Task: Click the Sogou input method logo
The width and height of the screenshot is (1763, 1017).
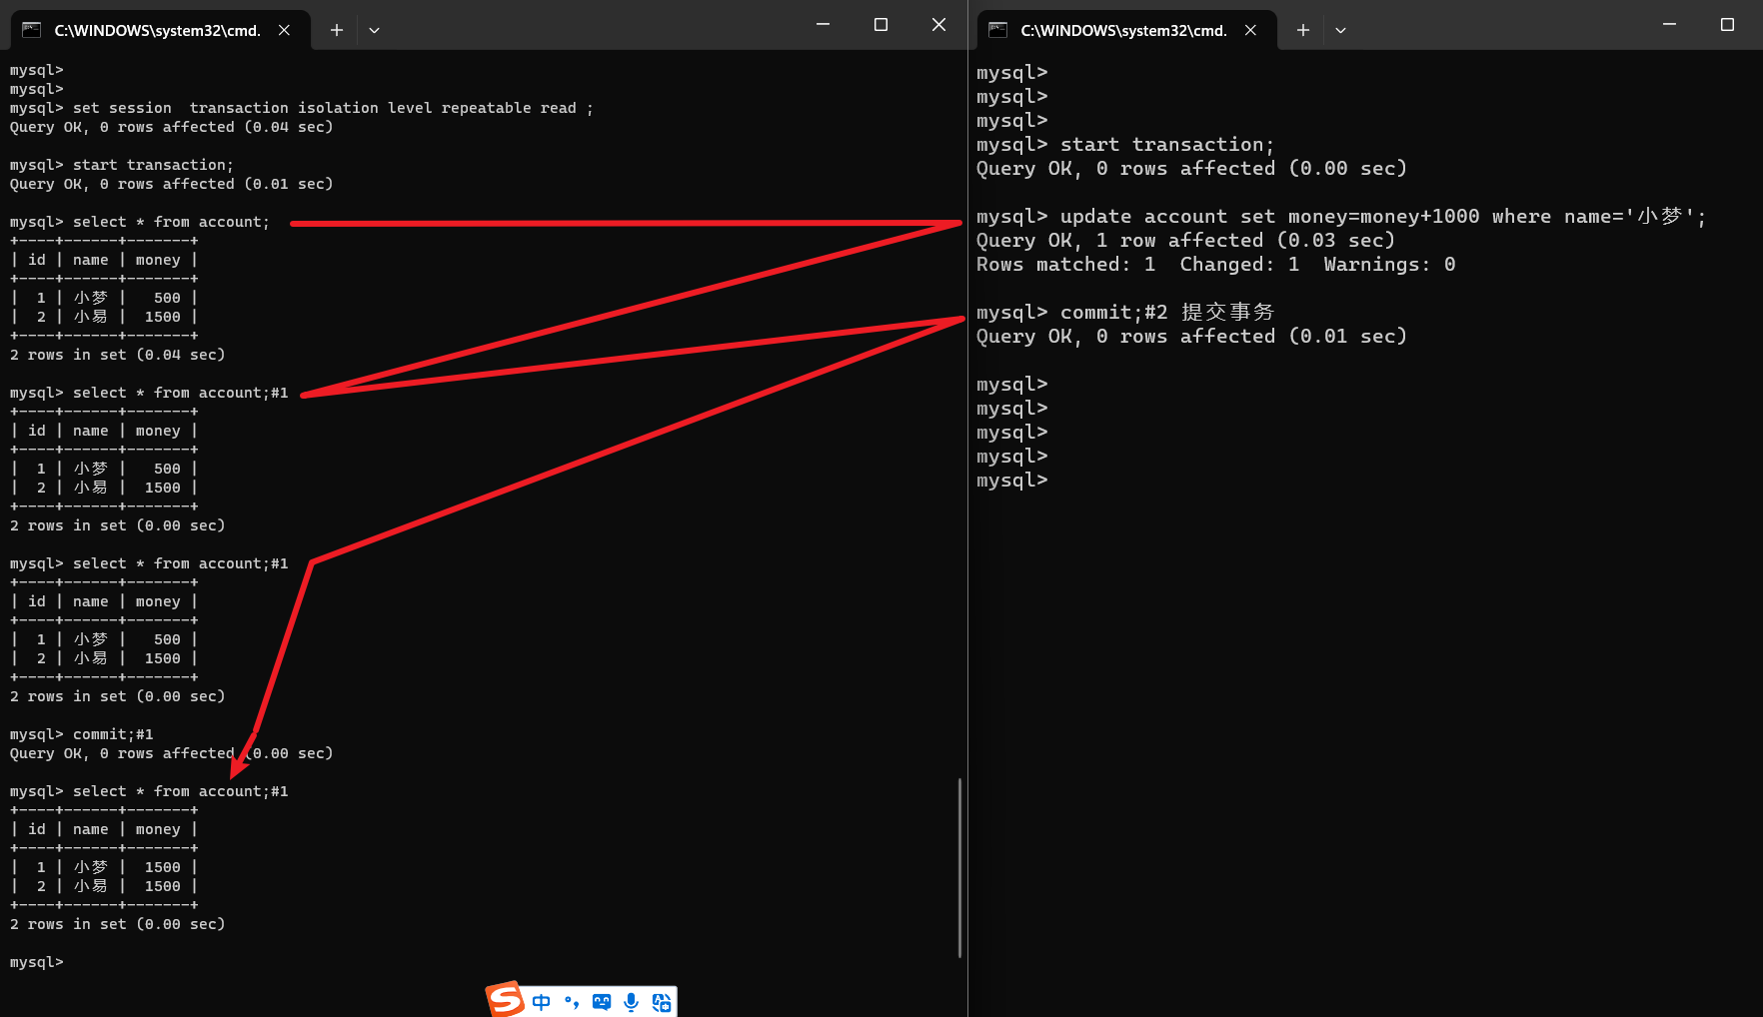Action: click(x=506, y=998)
